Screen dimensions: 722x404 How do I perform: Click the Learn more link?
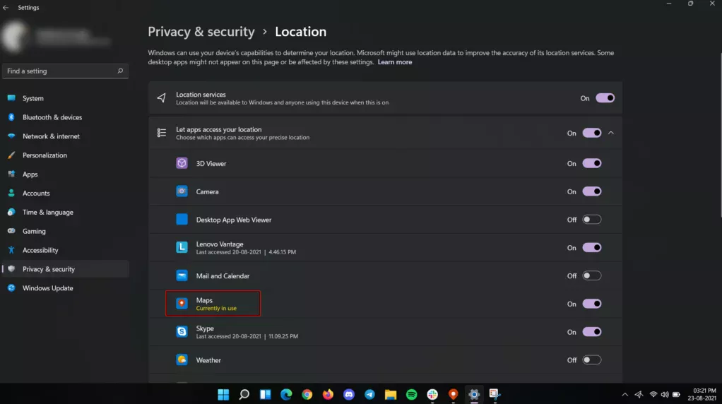[x=394, y=62]
